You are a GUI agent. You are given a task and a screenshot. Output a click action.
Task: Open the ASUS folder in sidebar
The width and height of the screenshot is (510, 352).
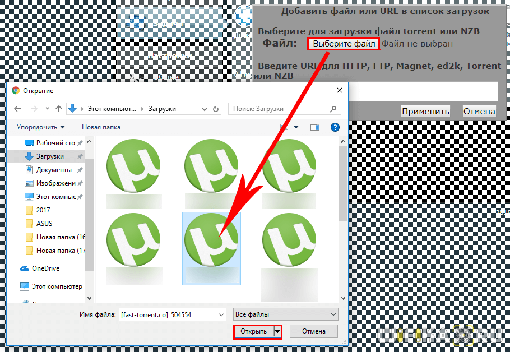tap(39, 224)
